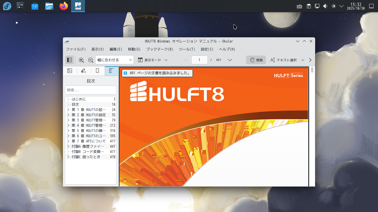
Task: Open the ツール(T) menu
Action: pos(187,49)
